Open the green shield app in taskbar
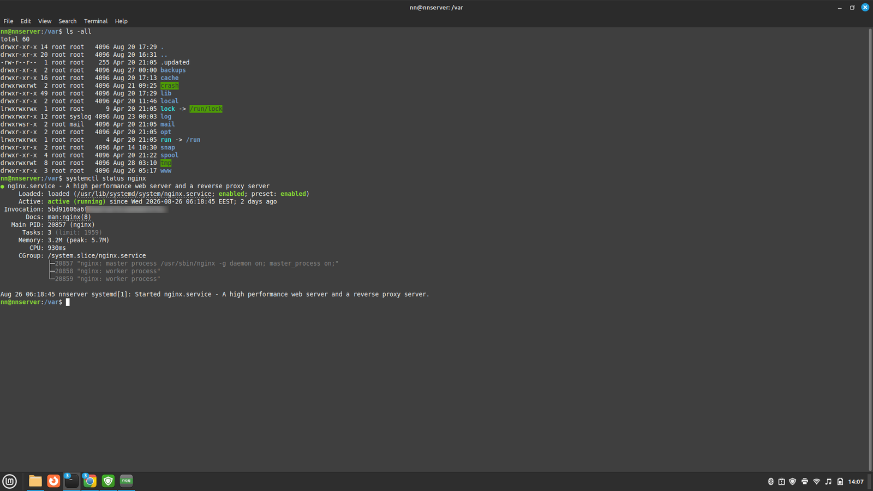The width and height of the screenshot is (873, 491). pos(108,481)
